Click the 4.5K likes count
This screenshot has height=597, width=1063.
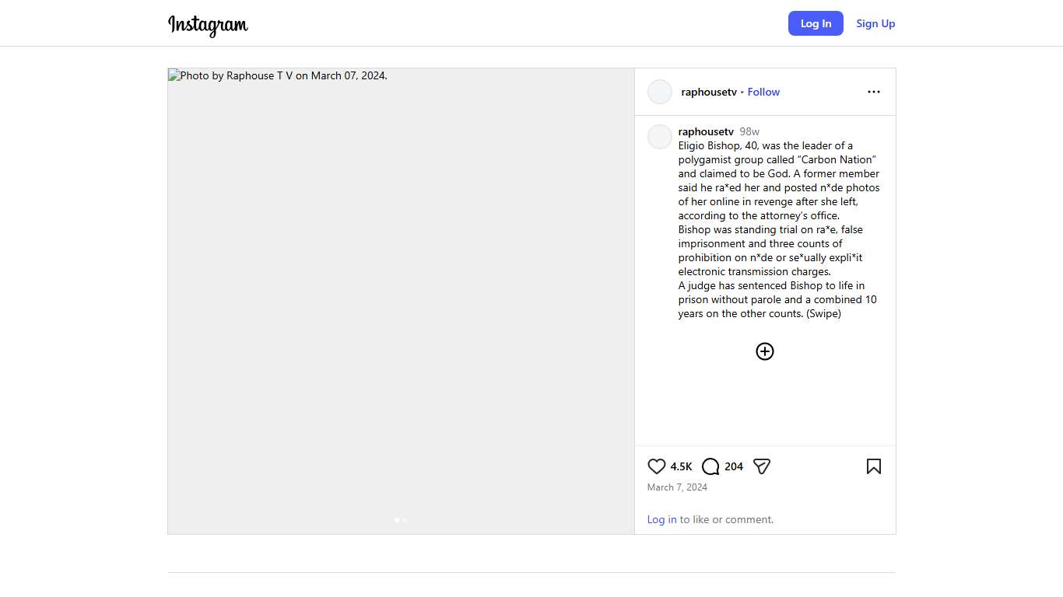pos(681,466)
